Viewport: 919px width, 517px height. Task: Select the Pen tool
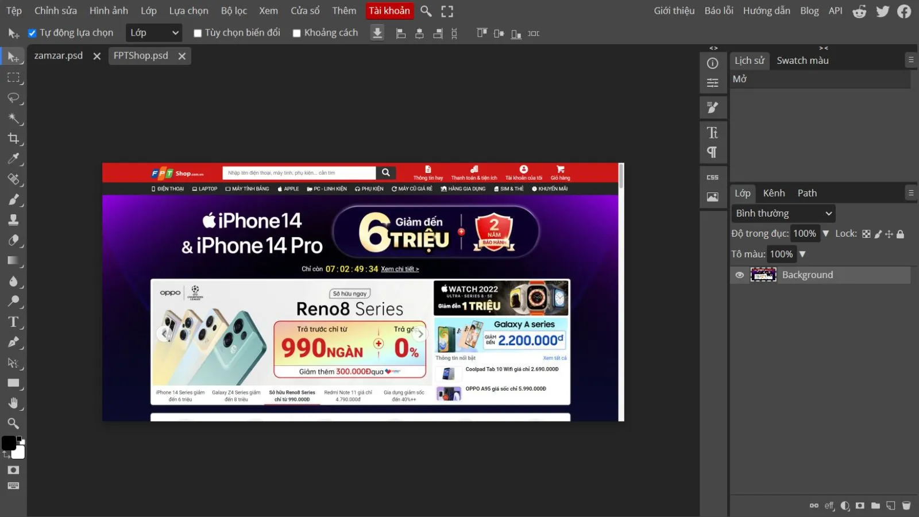pyautogui.click(x=13, y=342)
